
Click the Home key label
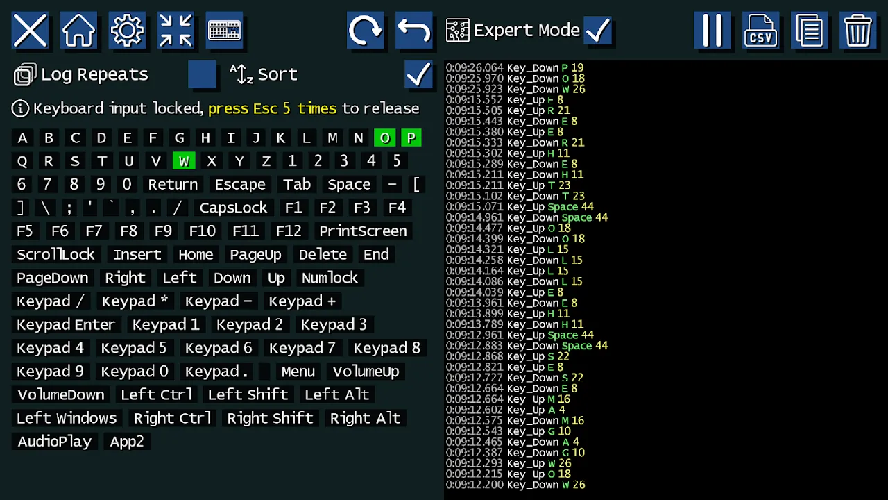click(196, 254)
